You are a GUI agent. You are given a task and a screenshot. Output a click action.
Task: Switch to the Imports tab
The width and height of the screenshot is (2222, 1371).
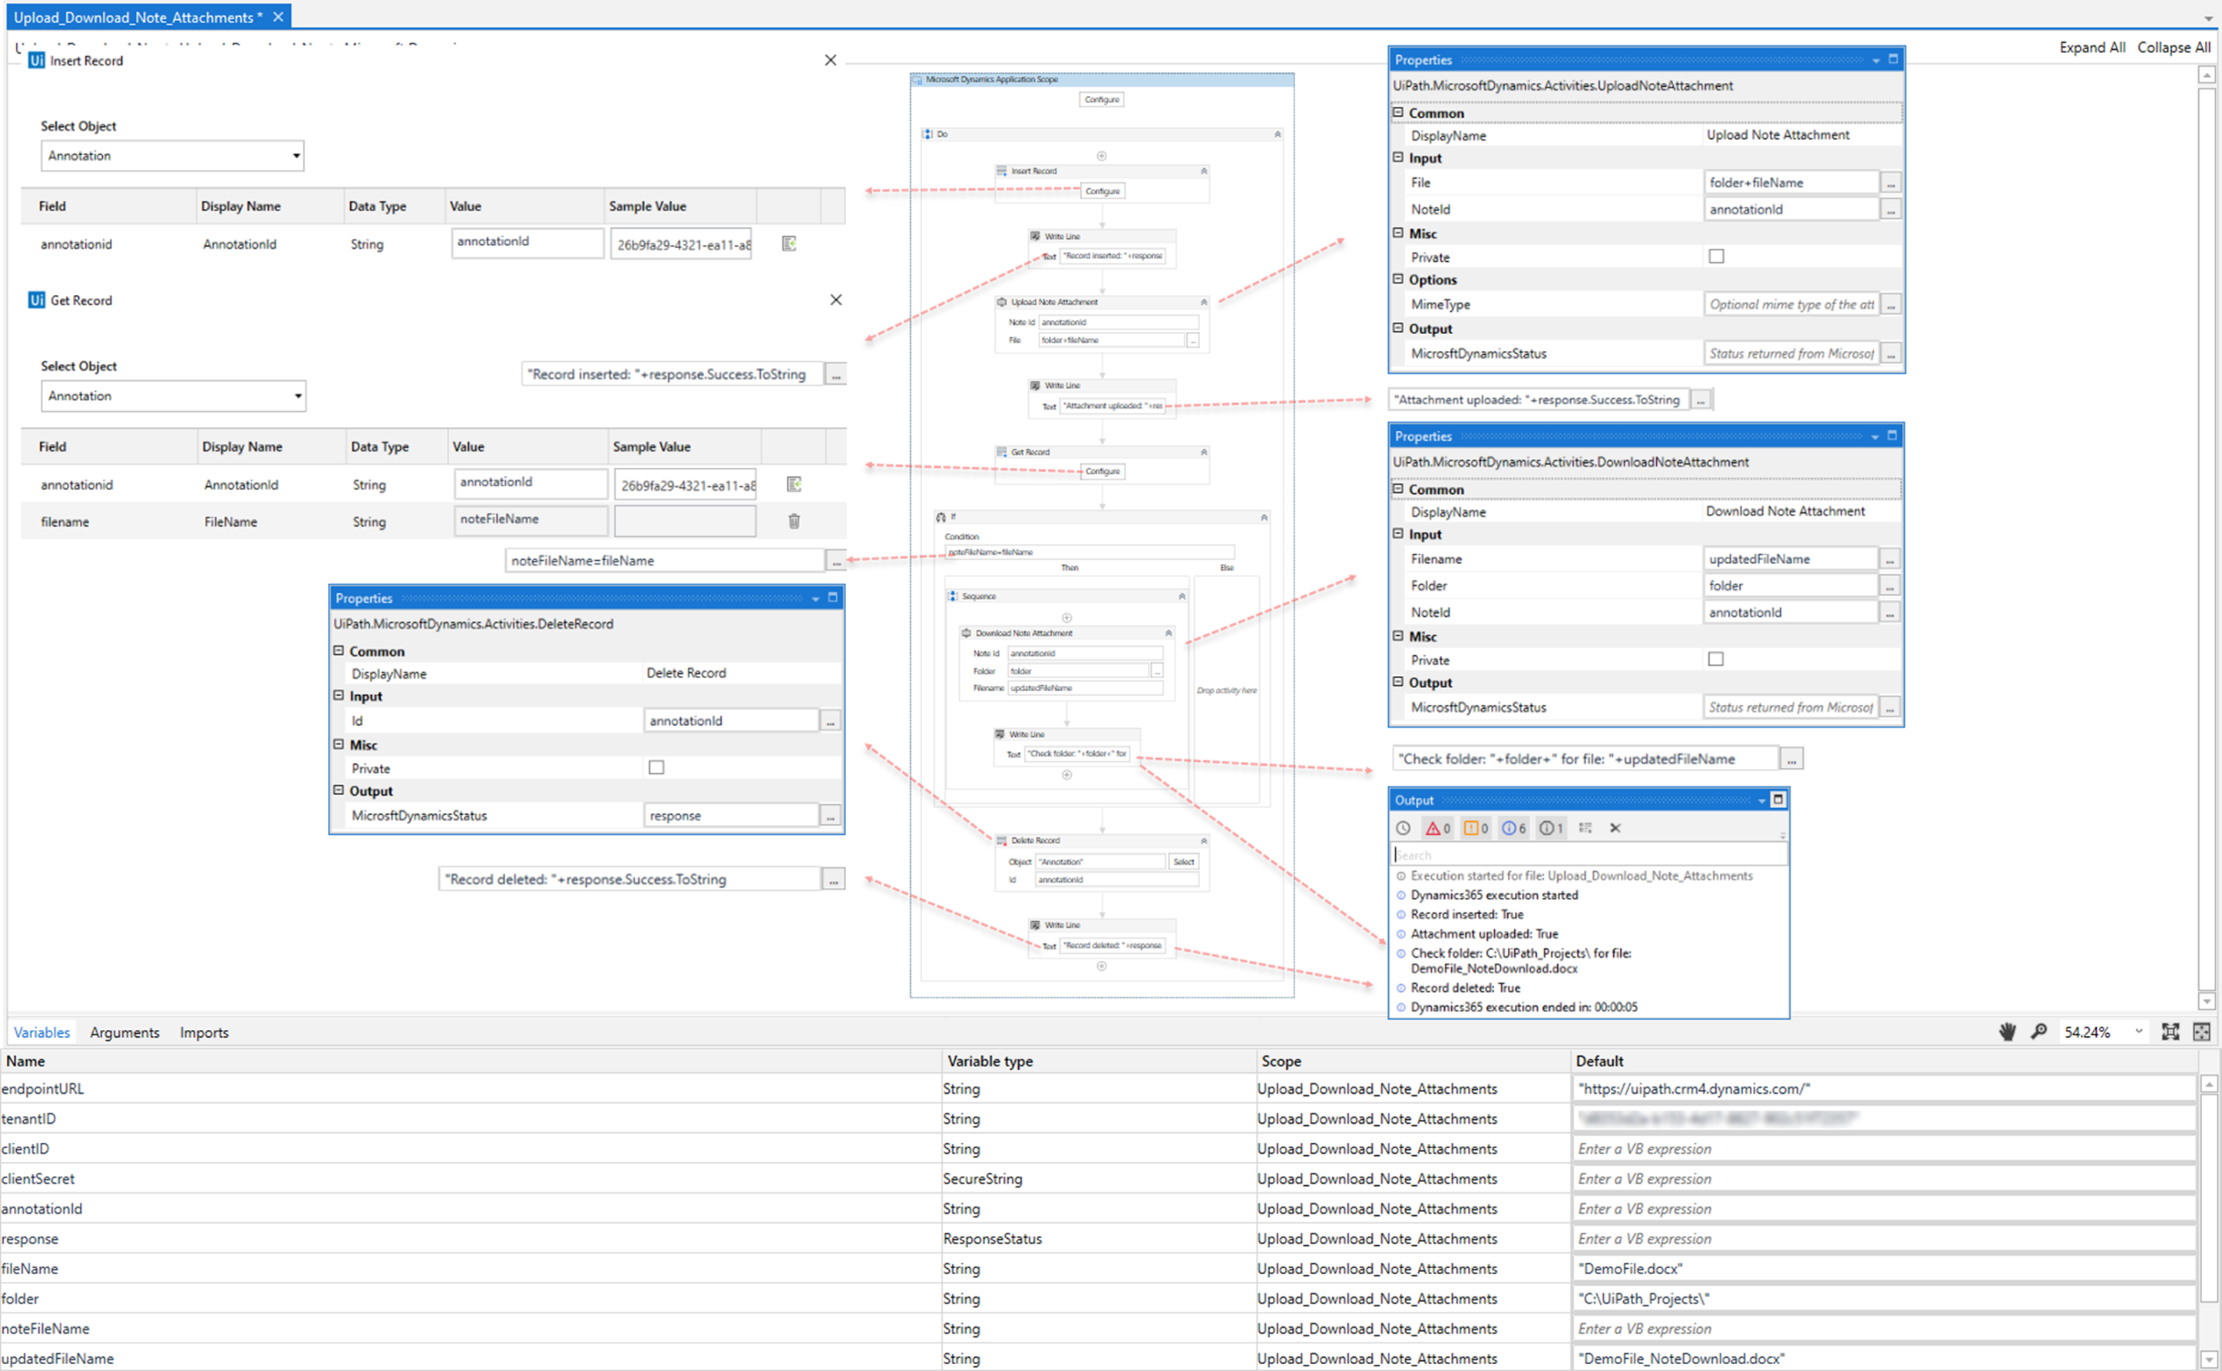click(x=204, y=1032)
